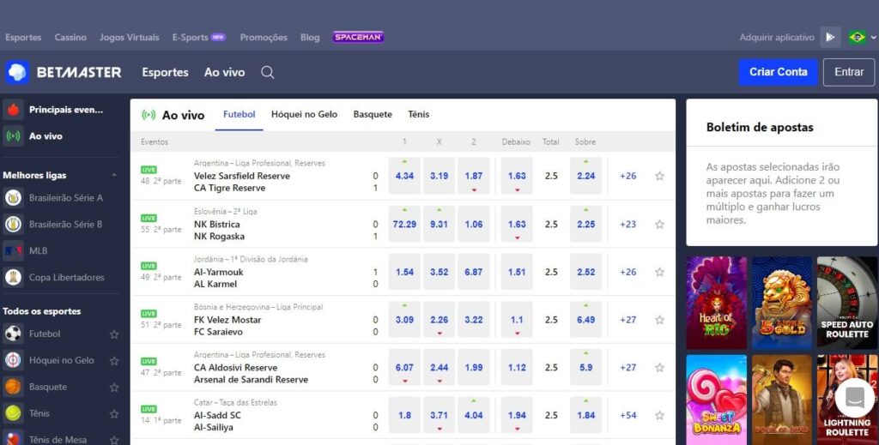Open the Sweet Bonanza game thumbnail

pyautogui.click(x=716, y=398)
